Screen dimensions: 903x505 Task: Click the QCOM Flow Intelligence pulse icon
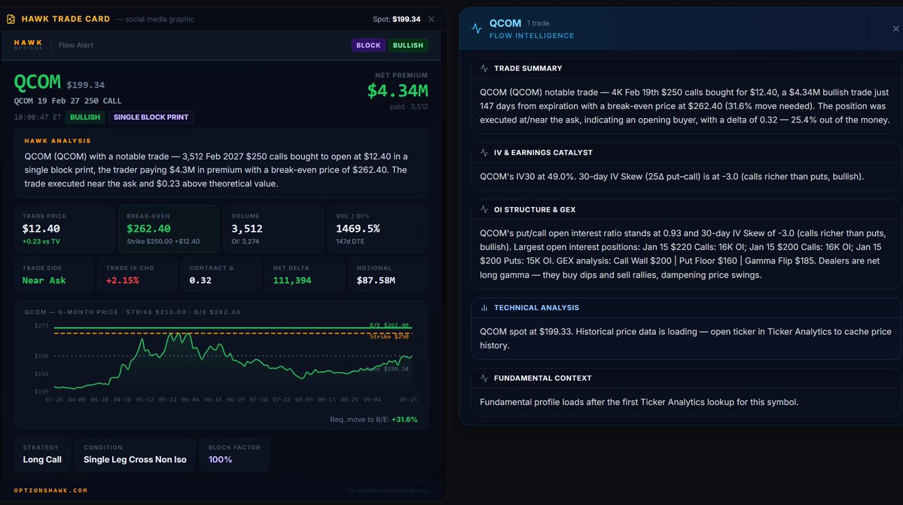pyautogui.click(x=476, y=28)
